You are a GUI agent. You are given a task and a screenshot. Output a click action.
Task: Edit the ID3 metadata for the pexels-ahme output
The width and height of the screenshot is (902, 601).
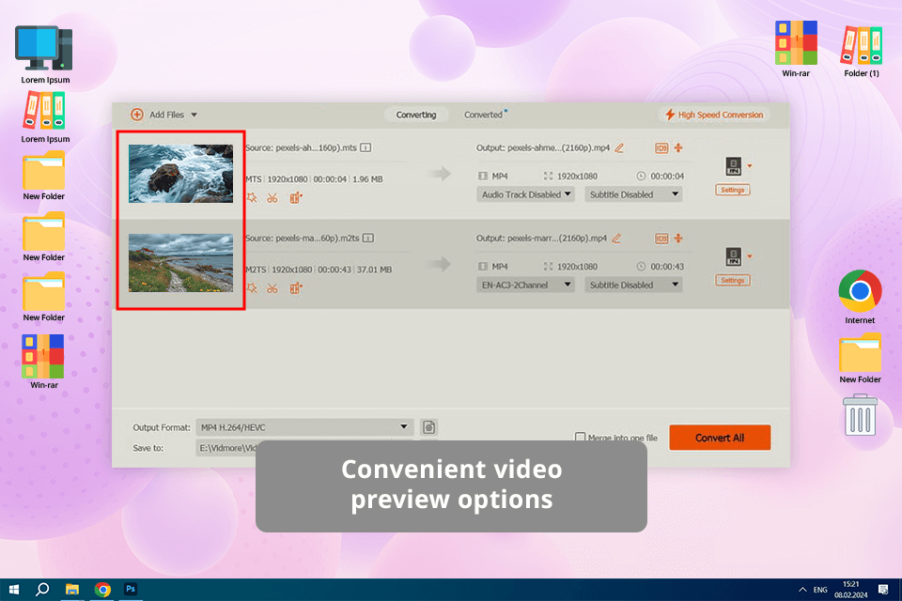(661, 147)
